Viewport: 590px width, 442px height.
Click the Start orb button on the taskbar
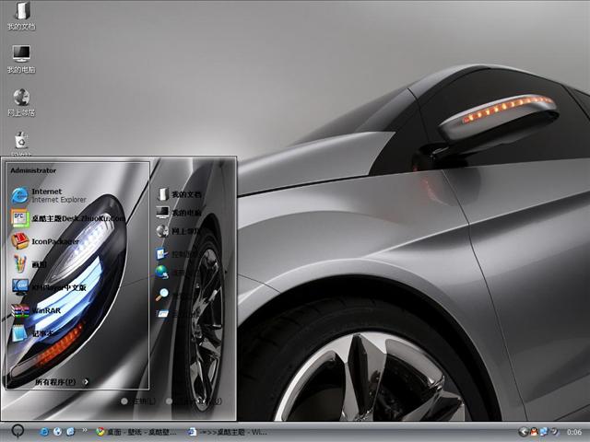[18, 431]
